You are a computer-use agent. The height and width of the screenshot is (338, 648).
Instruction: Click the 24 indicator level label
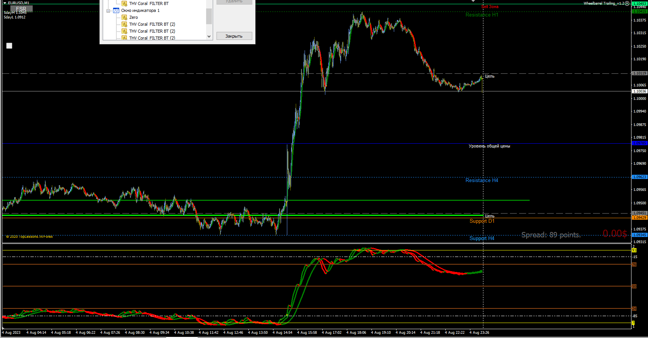634,309
